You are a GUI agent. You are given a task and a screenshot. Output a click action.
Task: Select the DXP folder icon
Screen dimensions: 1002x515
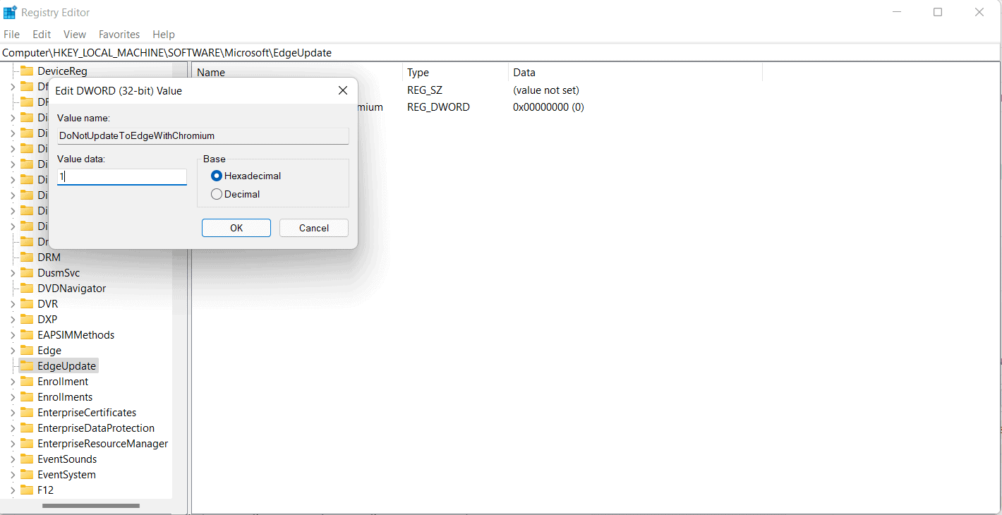pos(27,319)
